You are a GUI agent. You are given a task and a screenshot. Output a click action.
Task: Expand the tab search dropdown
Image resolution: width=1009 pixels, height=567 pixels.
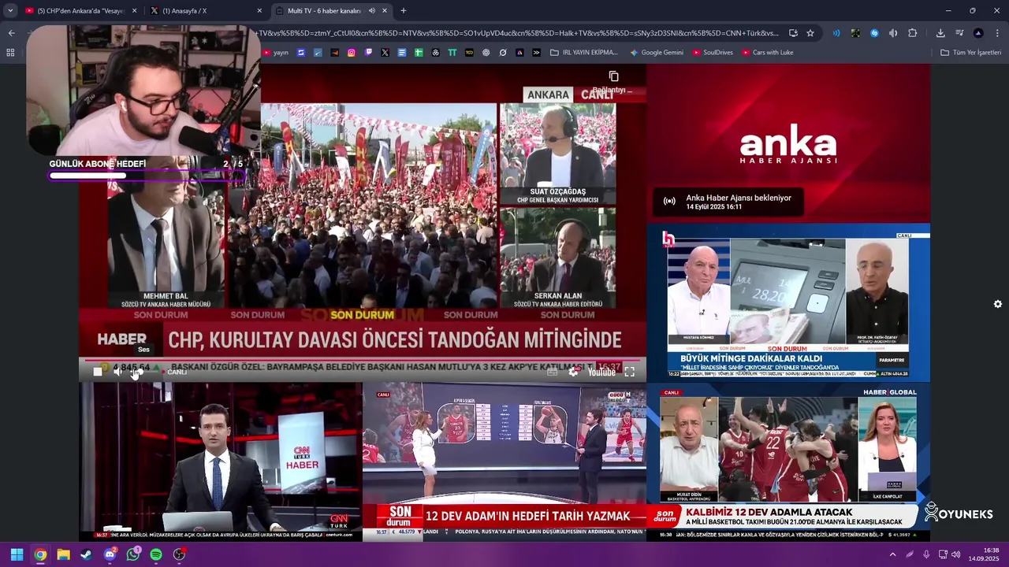click(x=10, y=11)
